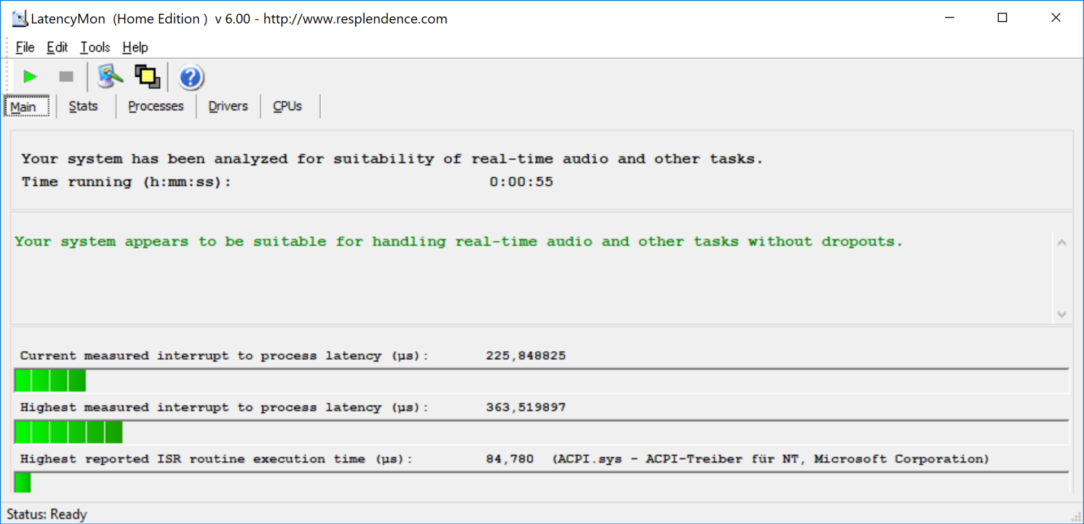Switch to the Stats tab

[83, 106]
